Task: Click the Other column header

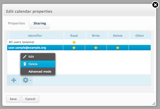Action: point(139,36)
